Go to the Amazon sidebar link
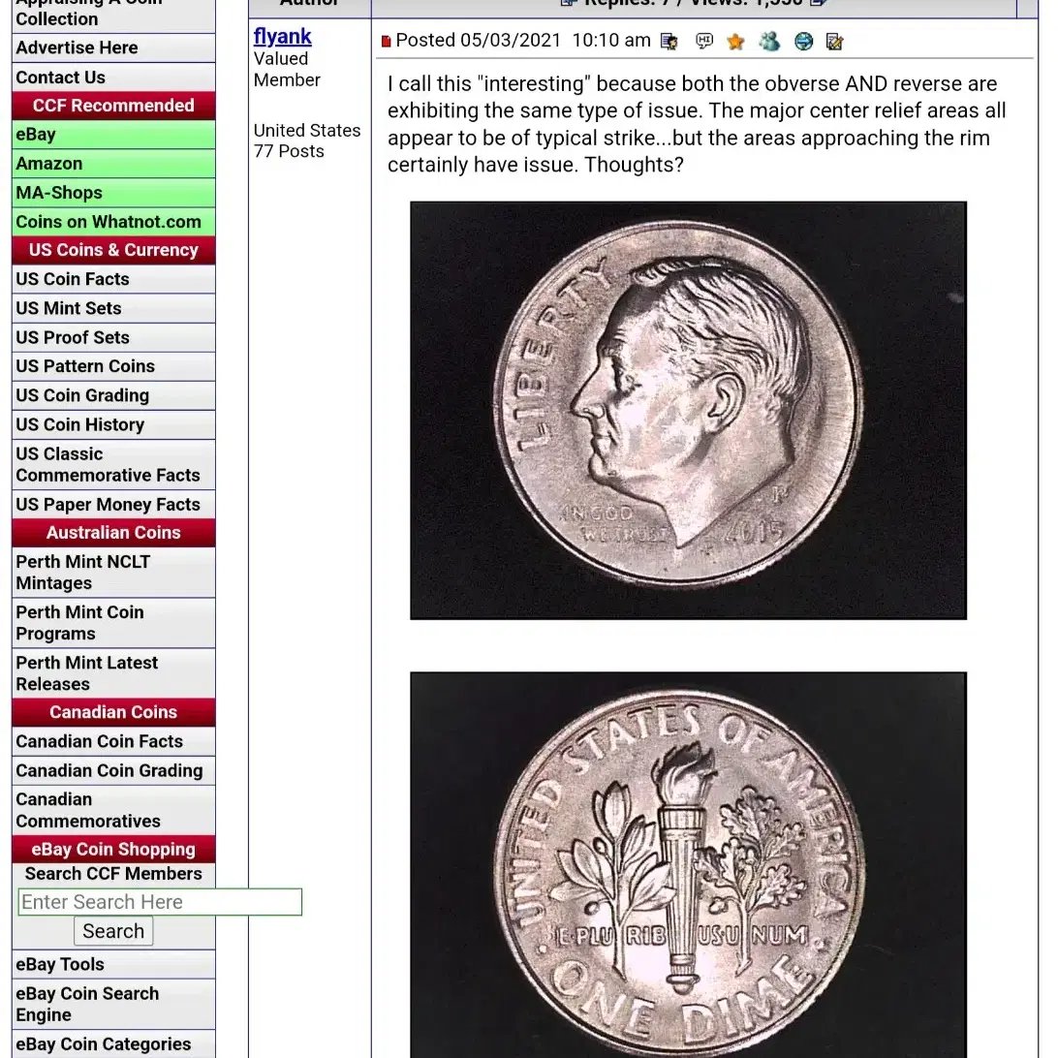Screen dimensions: 1058x1058 (113, 164)
